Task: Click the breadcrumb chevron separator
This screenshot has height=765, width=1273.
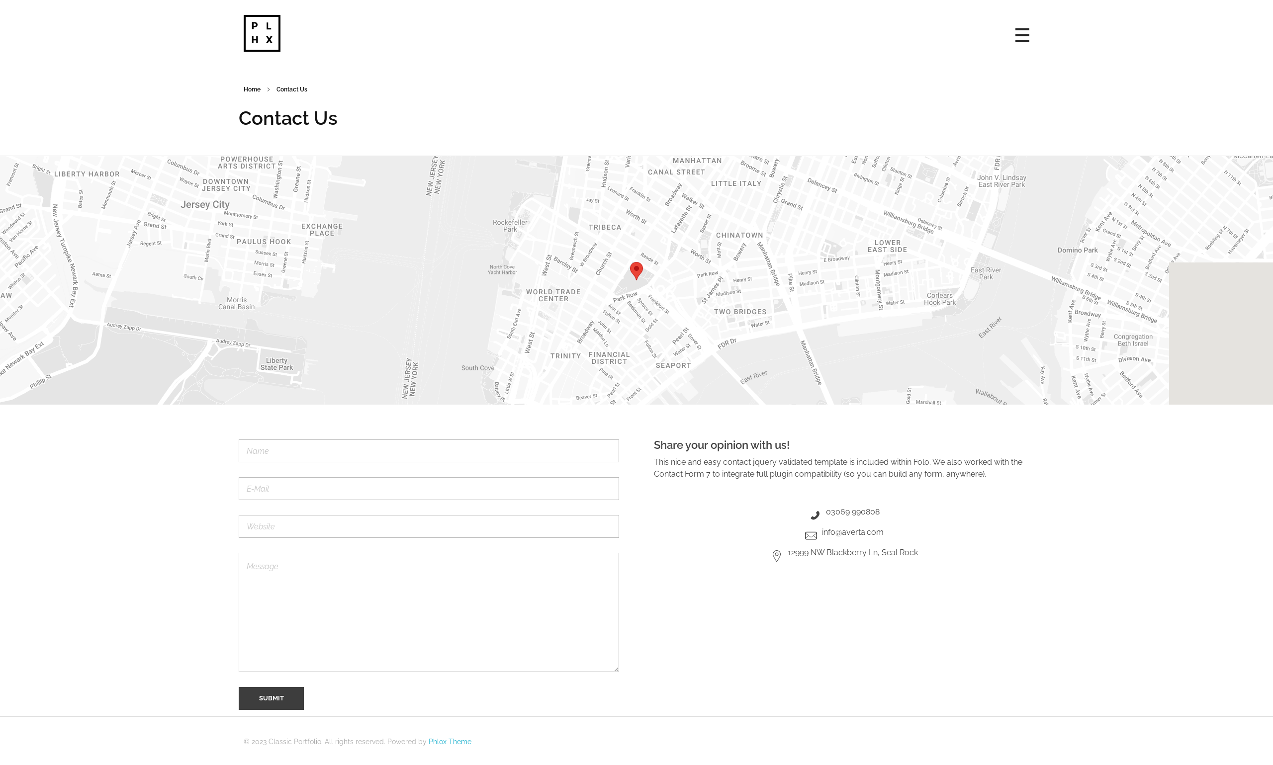Action: click(268, 89)
